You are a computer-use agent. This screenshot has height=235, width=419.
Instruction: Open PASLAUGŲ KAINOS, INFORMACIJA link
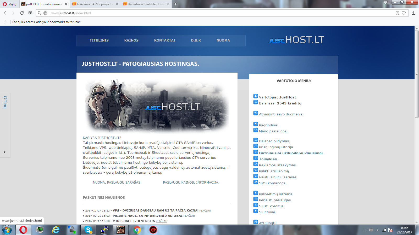[191, 183]
